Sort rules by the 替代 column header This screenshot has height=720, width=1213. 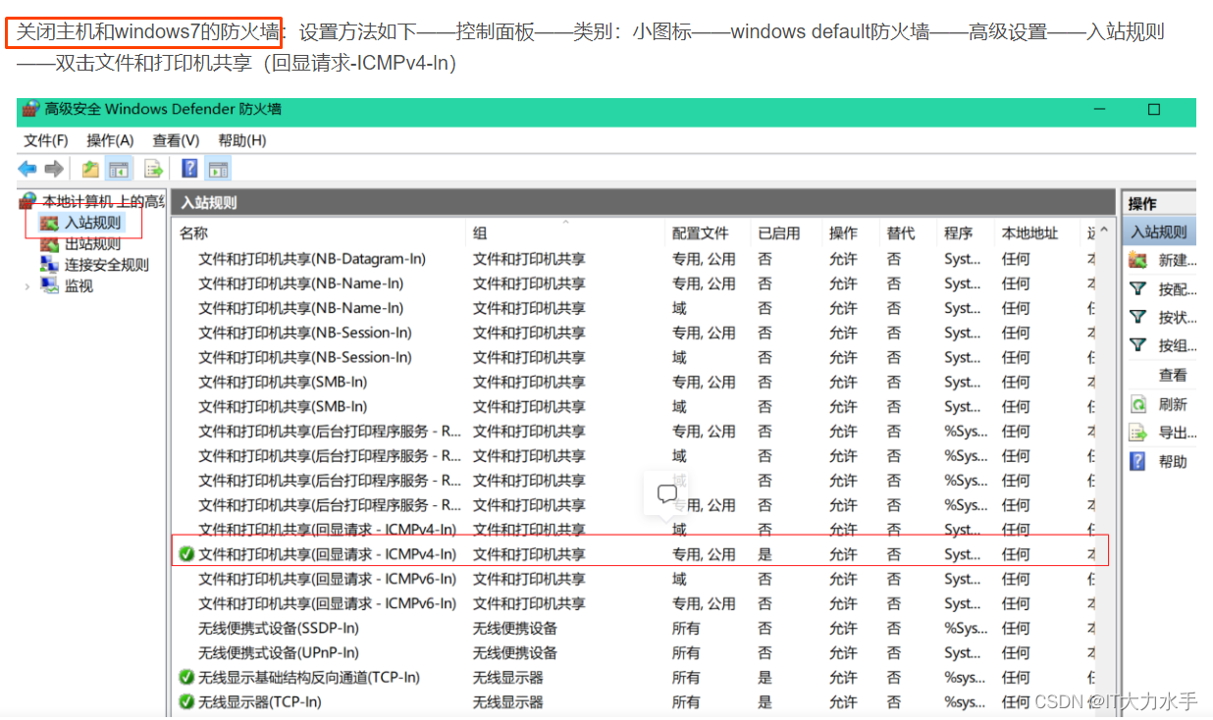pos(900,232)
